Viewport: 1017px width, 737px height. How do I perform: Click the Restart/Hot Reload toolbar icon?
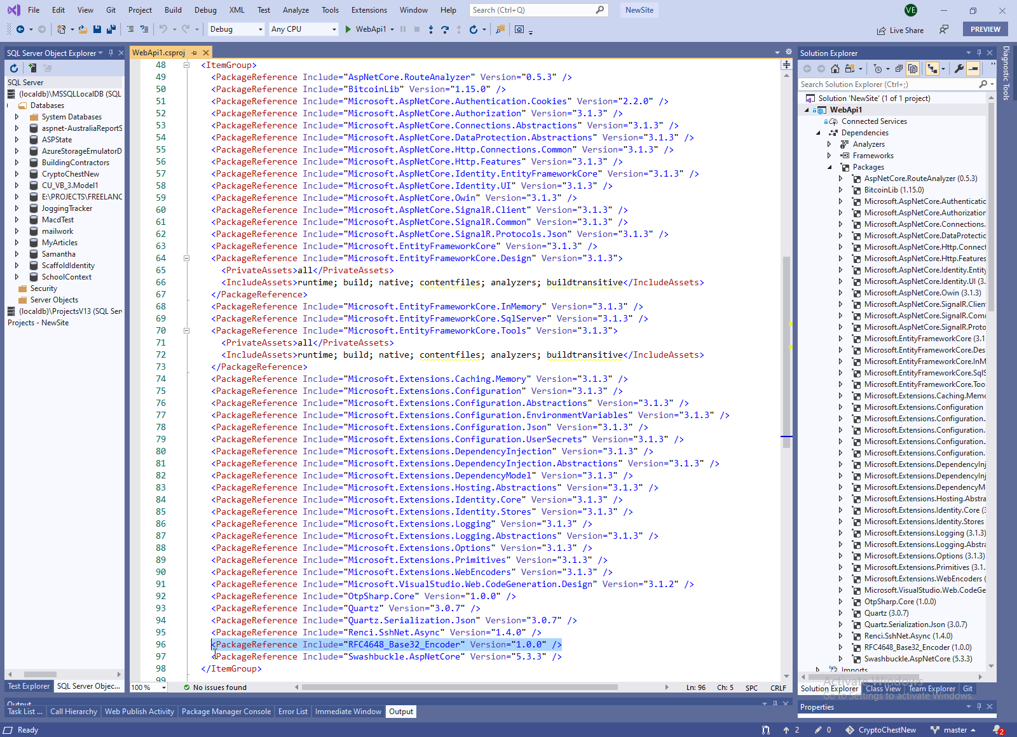coord(474,29)
